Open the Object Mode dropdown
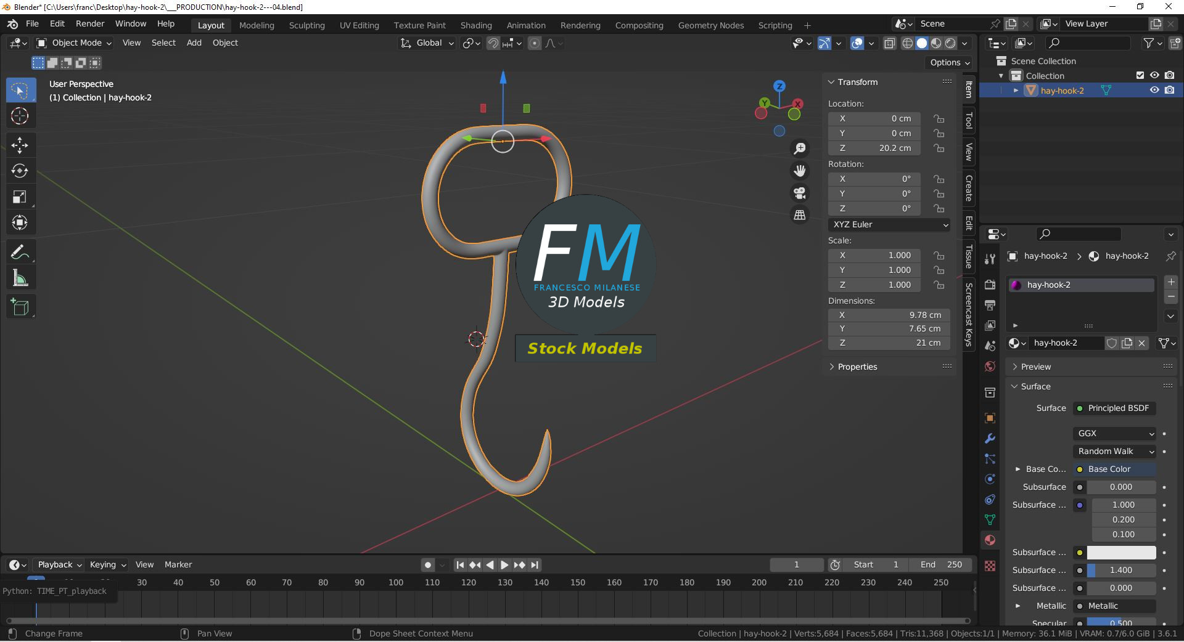The height and width of the screenshot is (642, 1184). [74, 43]
